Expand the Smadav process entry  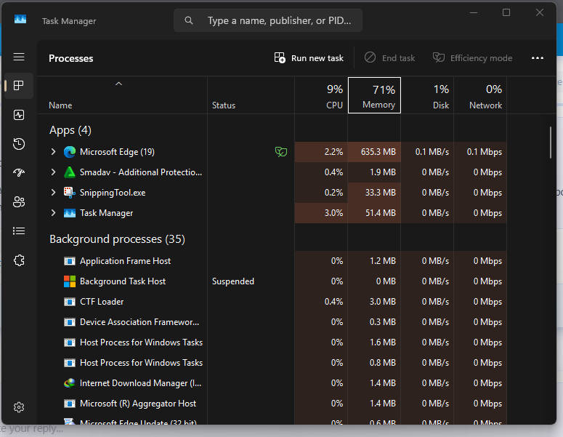53,172
